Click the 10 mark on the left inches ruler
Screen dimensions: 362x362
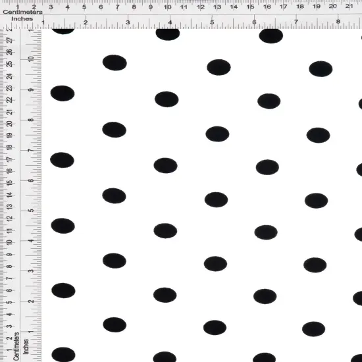pos(31,59)
